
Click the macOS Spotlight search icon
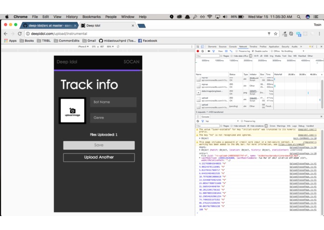tap(298, 17)
